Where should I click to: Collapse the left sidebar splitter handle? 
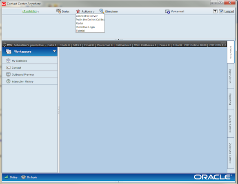pos(59,110)
